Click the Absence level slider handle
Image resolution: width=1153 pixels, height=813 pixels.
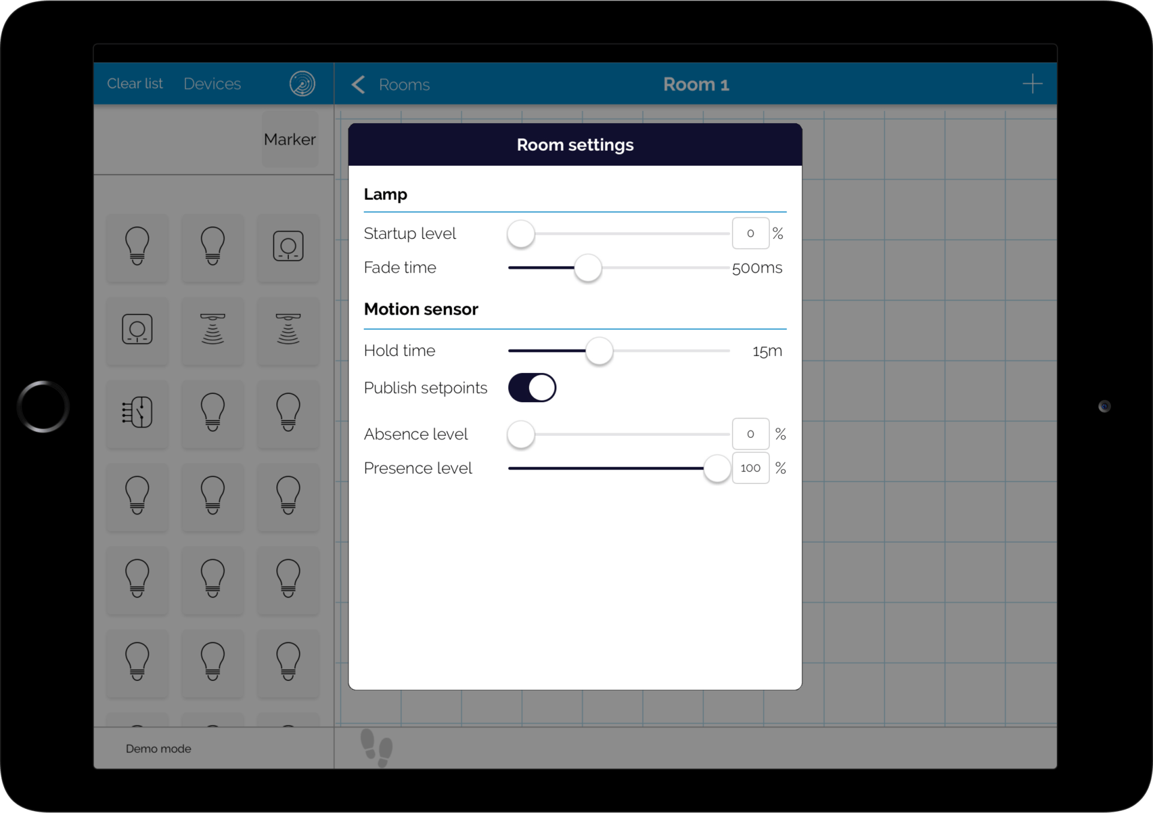pos(521,434)
